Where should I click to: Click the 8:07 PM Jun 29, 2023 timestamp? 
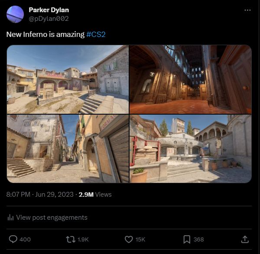[x=40, y=195]
